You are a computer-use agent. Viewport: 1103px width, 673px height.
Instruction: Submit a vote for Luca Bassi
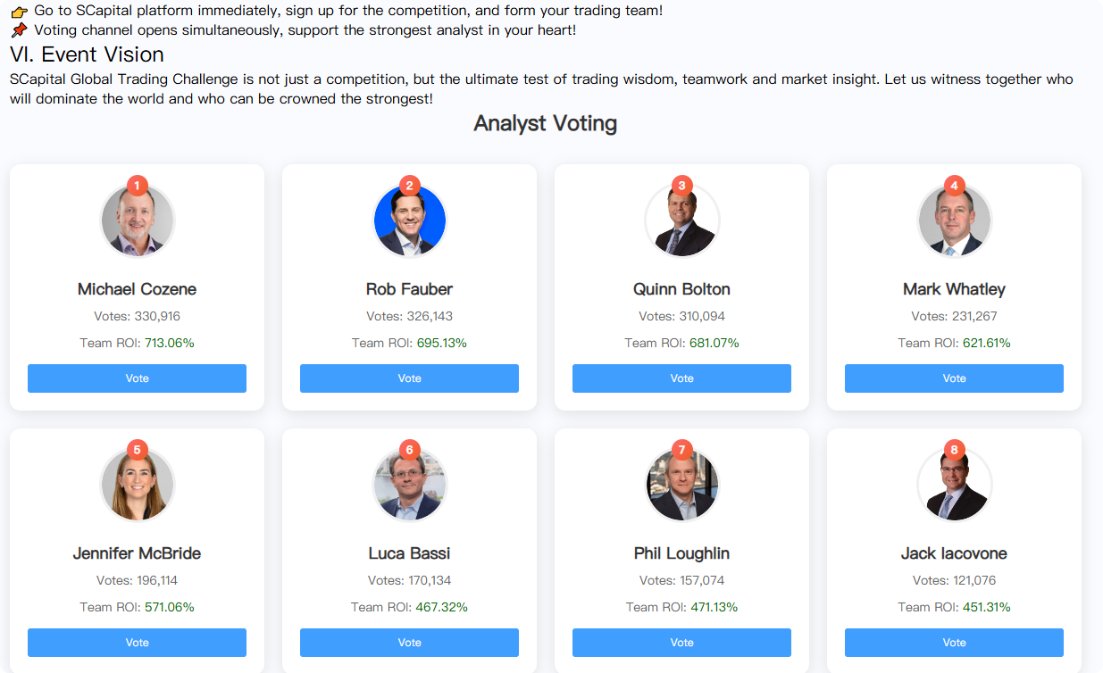click(x=409, y=643)
